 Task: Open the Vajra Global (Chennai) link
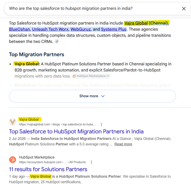coord(146,23)
